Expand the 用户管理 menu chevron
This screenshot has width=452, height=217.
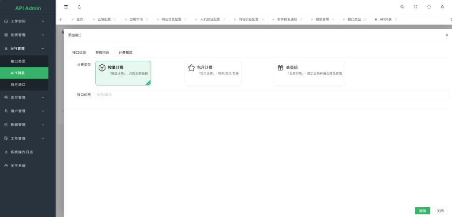click(43, 111)
